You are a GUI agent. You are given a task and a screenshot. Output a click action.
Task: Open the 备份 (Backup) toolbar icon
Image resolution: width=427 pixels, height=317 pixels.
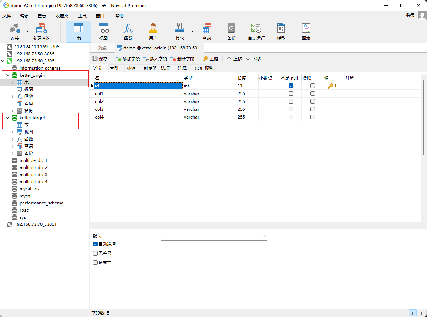tap(231, 32)
